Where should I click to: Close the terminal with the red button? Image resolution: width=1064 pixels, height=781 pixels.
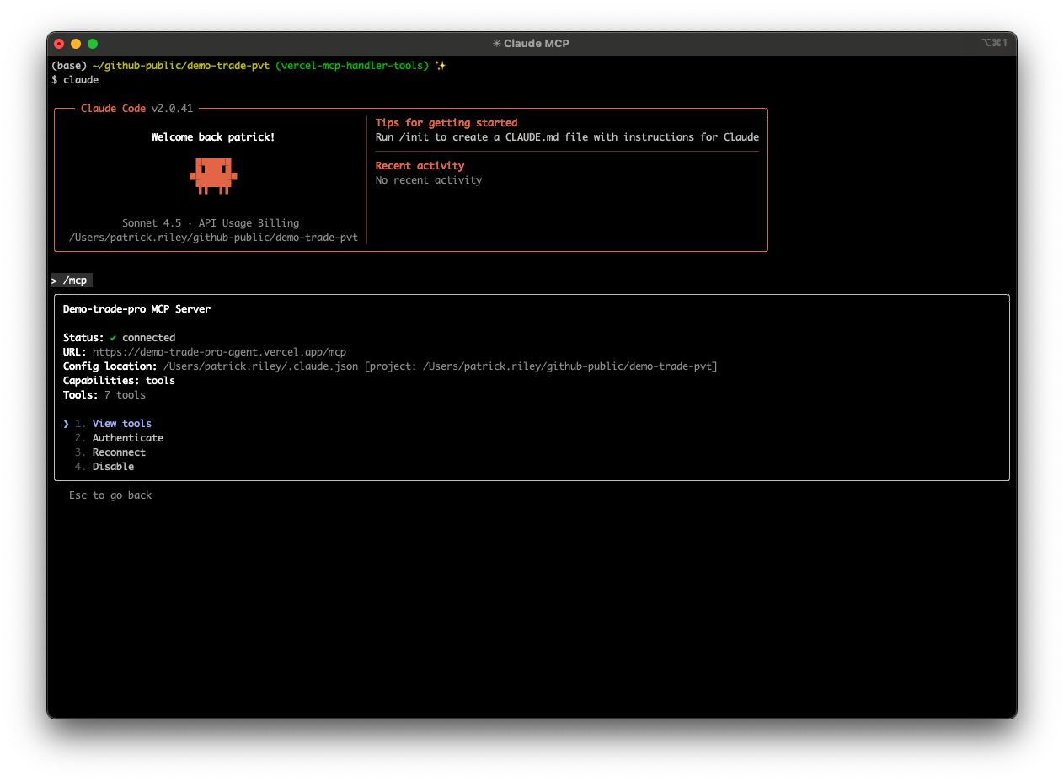pos(59,44)
